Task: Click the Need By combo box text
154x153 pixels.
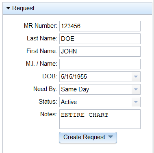Action: click(95, 89)
